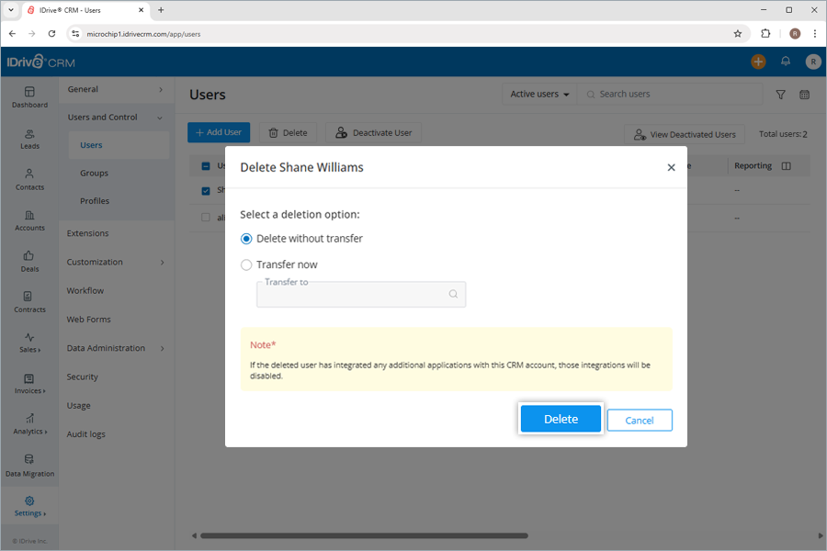
Task: Select Groups under Users and Control
Action: tap(93, 173)
